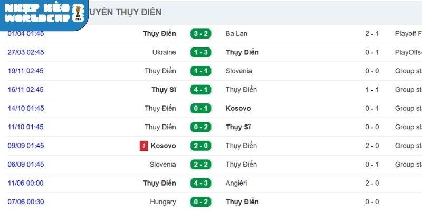Click the 2 - 2 Slovenia score badge
The image size is (422, 211).
(201, 165)
